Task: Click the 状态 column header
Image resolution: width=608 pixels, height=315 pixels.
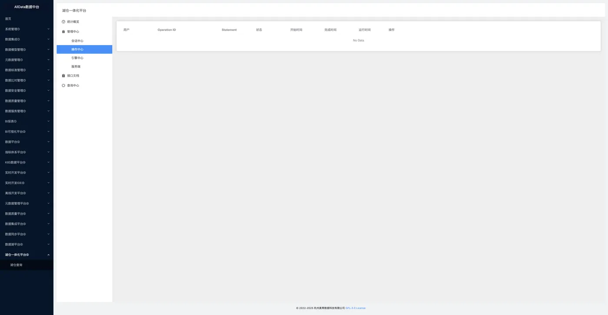Action: pos(259,30)
